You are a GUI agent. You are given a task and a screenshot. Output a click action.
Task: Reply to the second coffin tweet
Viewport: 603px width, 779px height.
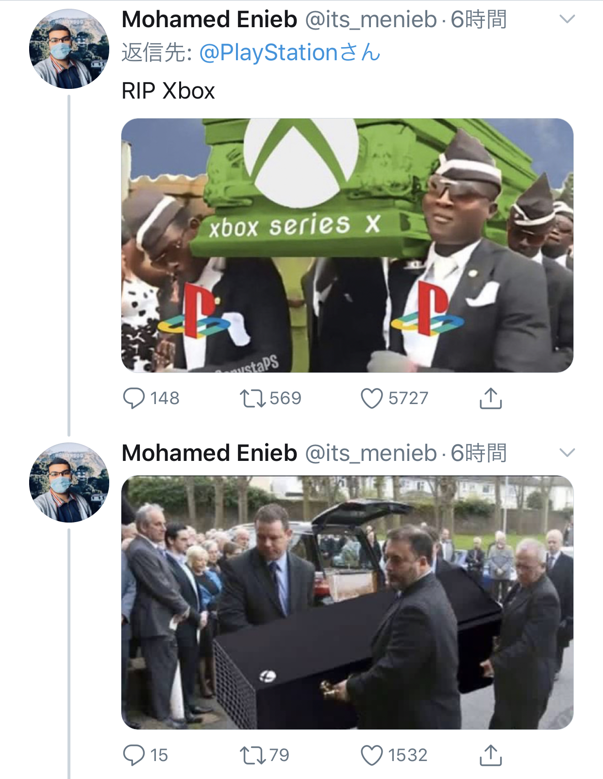134,755
